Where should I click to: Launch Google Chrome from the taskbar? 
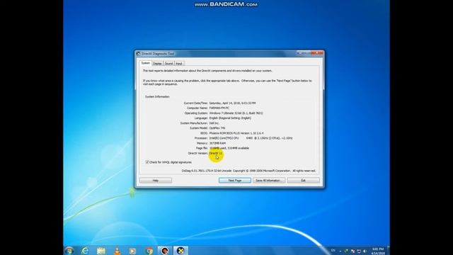pyautogui.click(x=149, y=251)
